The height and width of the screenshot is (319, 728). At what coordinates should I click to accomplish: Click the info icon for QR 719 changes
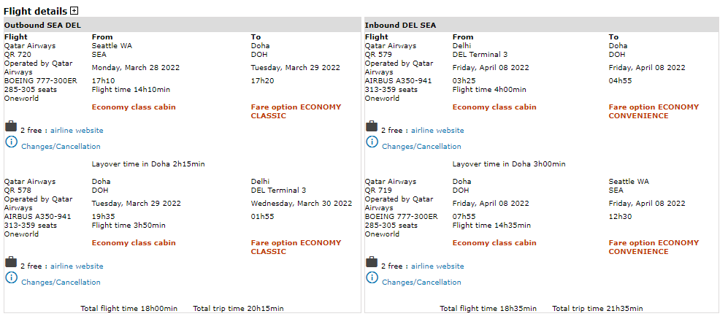pos(372,277)
